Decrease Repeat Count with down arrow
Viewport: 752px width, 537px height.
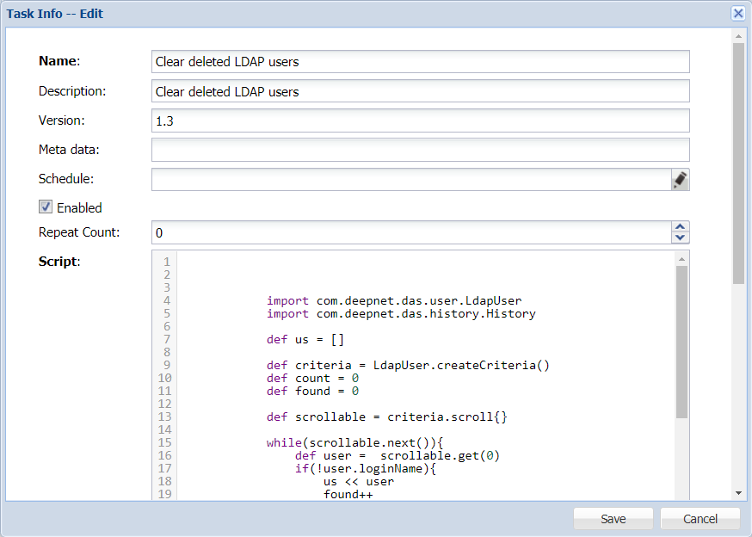pos(680,238)
